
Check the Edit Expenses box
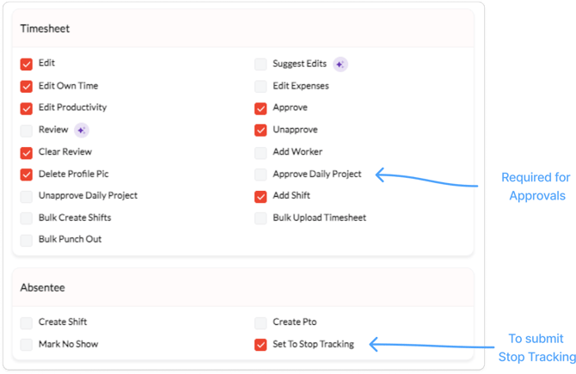(260, 86)
